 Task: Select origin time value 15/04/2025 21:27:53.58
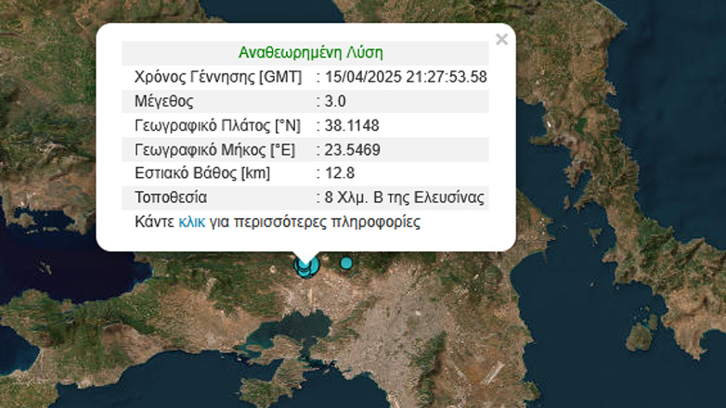406,77
